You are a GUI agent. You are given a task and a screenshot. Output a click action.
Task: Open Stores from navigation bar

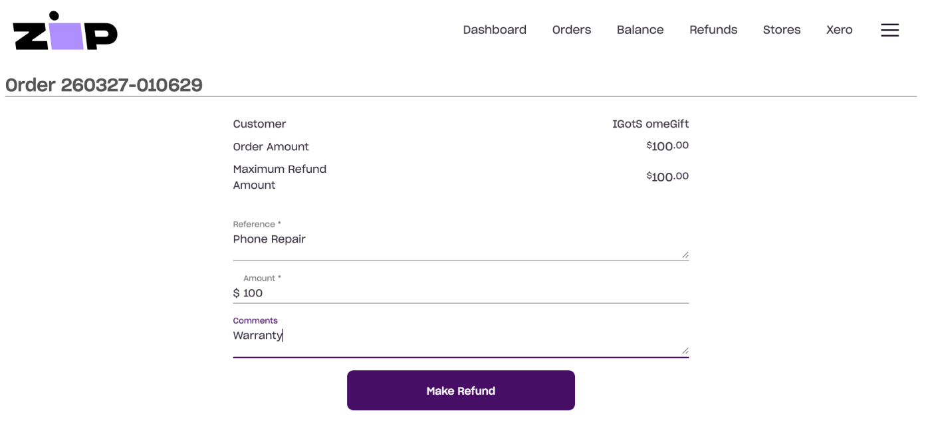pos(781,30)
